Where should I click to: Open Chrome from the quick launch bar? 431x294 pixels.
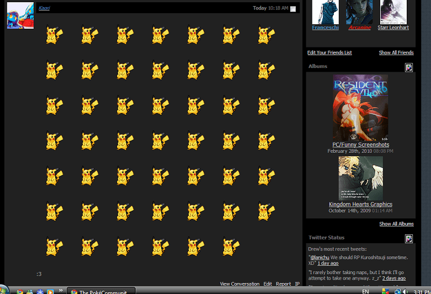20,292
